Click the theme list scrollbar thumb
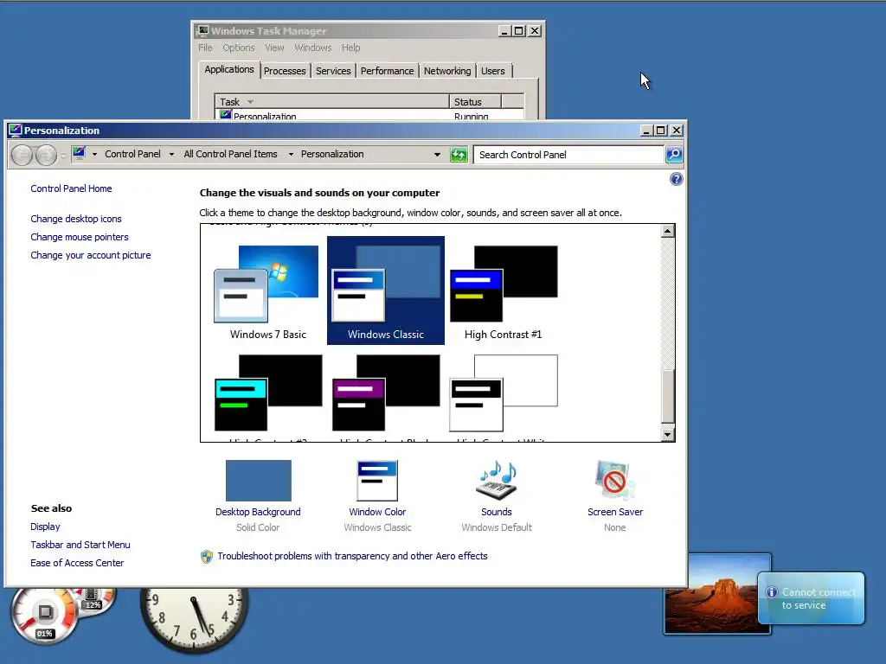 [667, 395]
